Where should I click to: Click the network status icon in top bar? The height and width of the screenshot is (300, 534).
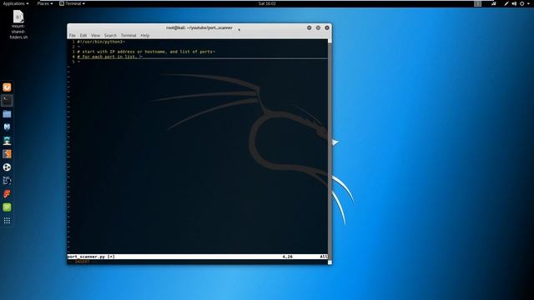point(493,3)
